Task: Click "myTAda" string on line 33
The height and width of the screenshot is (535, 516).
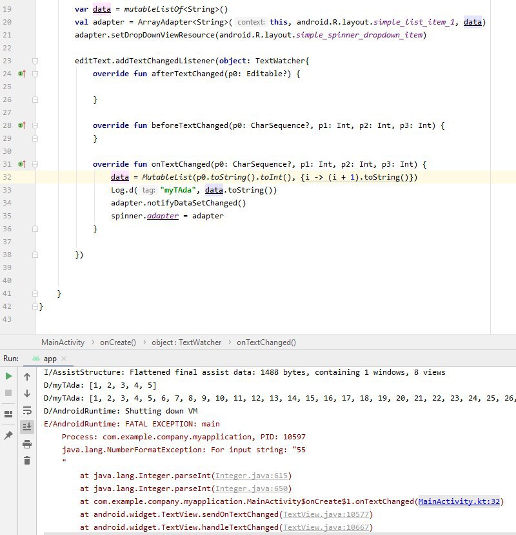Action: point(178,190)
